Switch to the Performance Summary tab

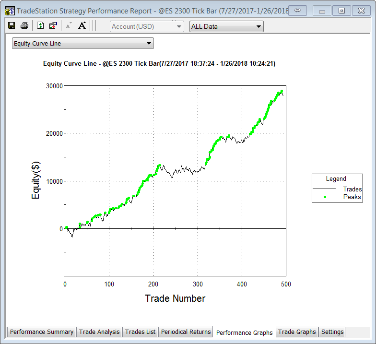coord(42,332)
